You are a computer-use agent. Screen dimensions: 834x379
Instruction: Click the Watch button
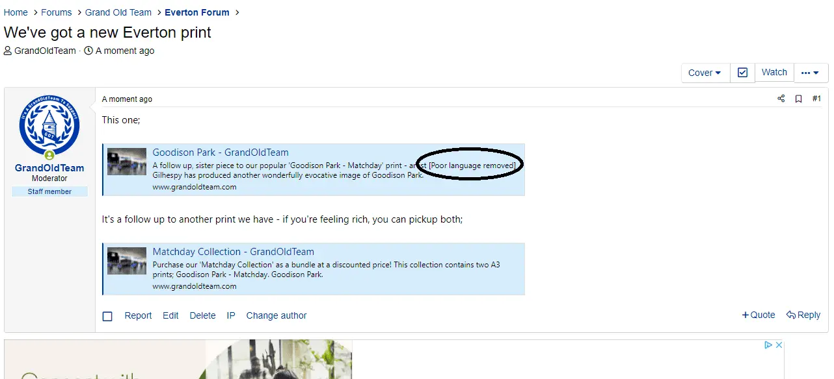point(774,73)
